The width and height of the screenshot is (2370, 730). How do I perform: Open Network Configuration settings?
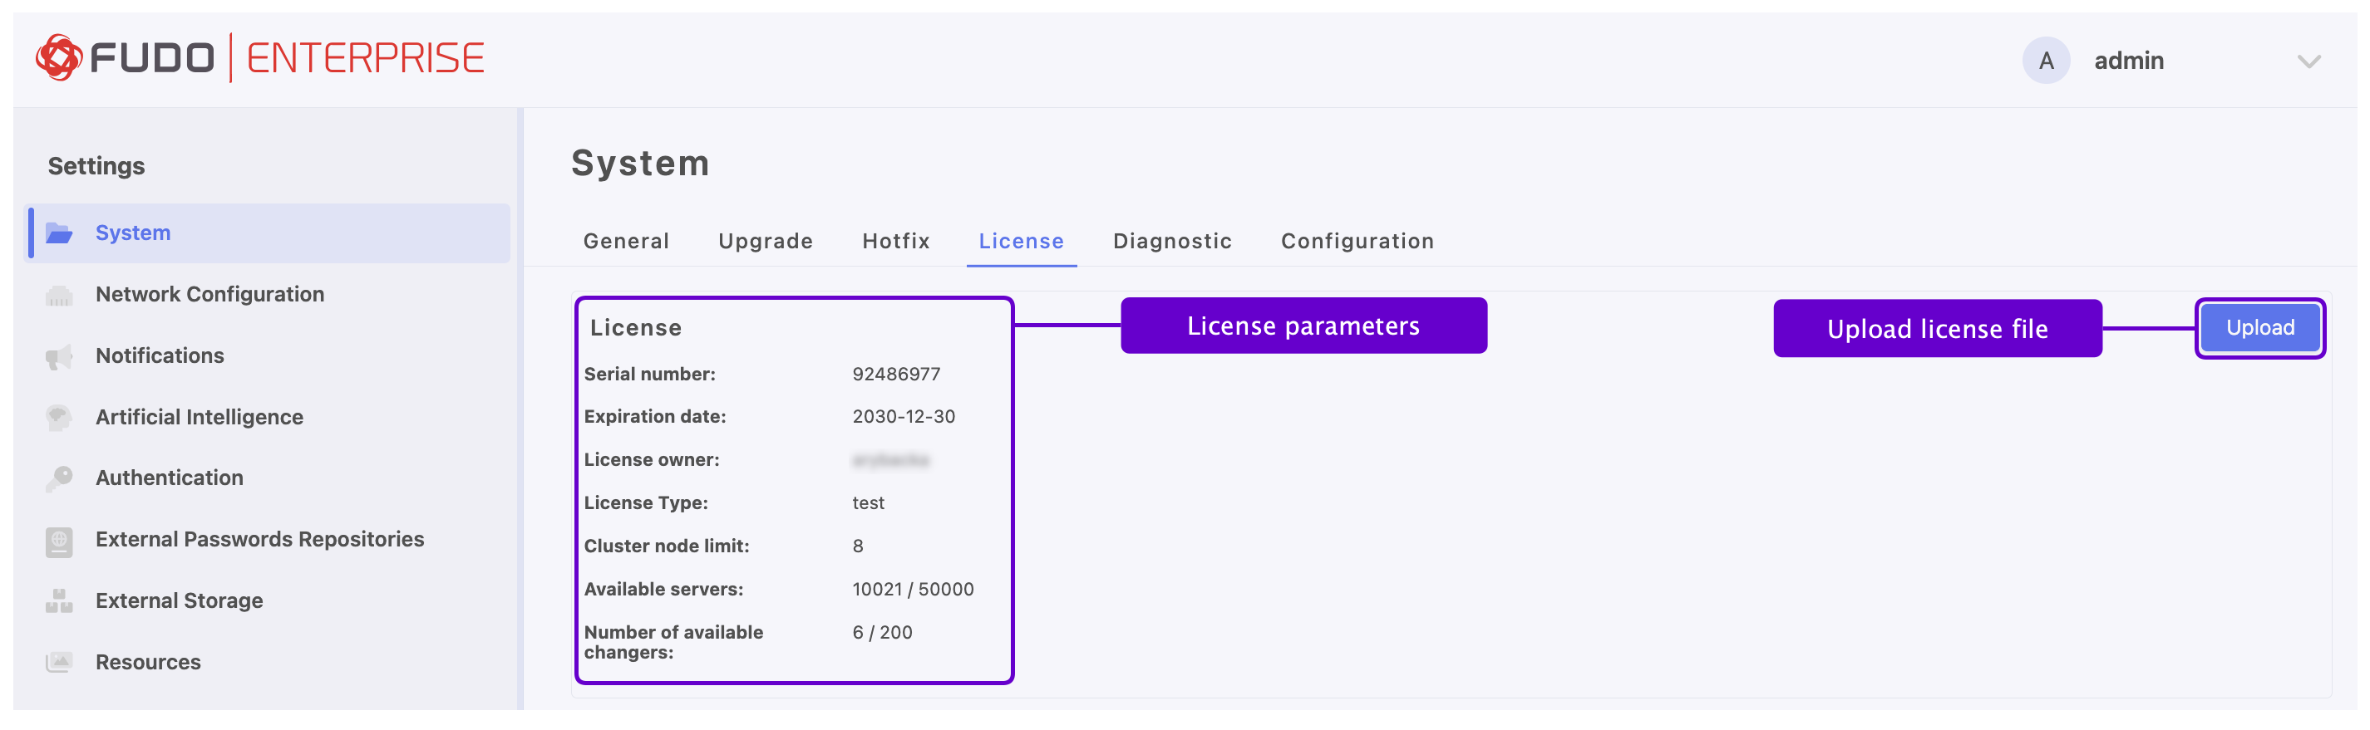point(209,294)
